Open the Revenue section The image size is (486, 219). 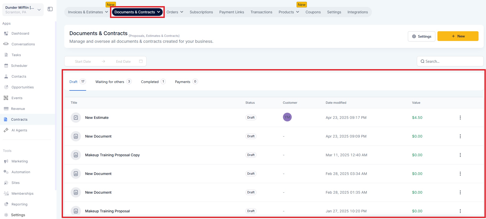click(18, 109)
